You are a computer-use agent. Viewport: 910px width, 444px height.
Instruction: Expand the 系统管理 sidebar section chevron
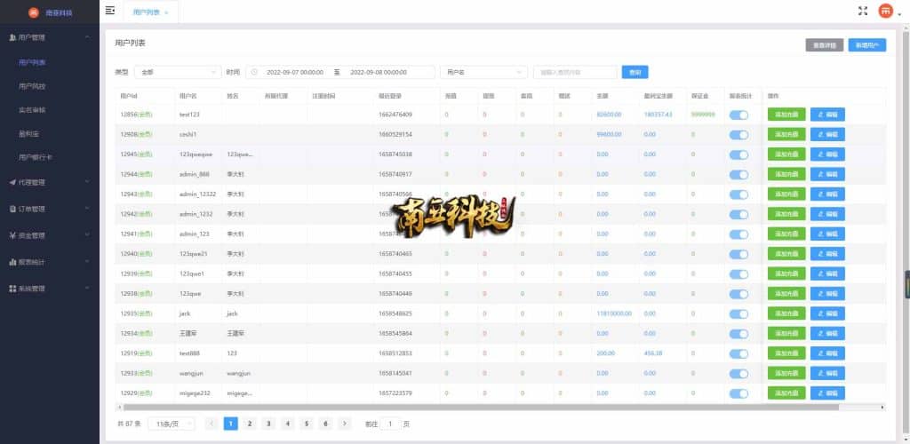[x=87, y=289]
